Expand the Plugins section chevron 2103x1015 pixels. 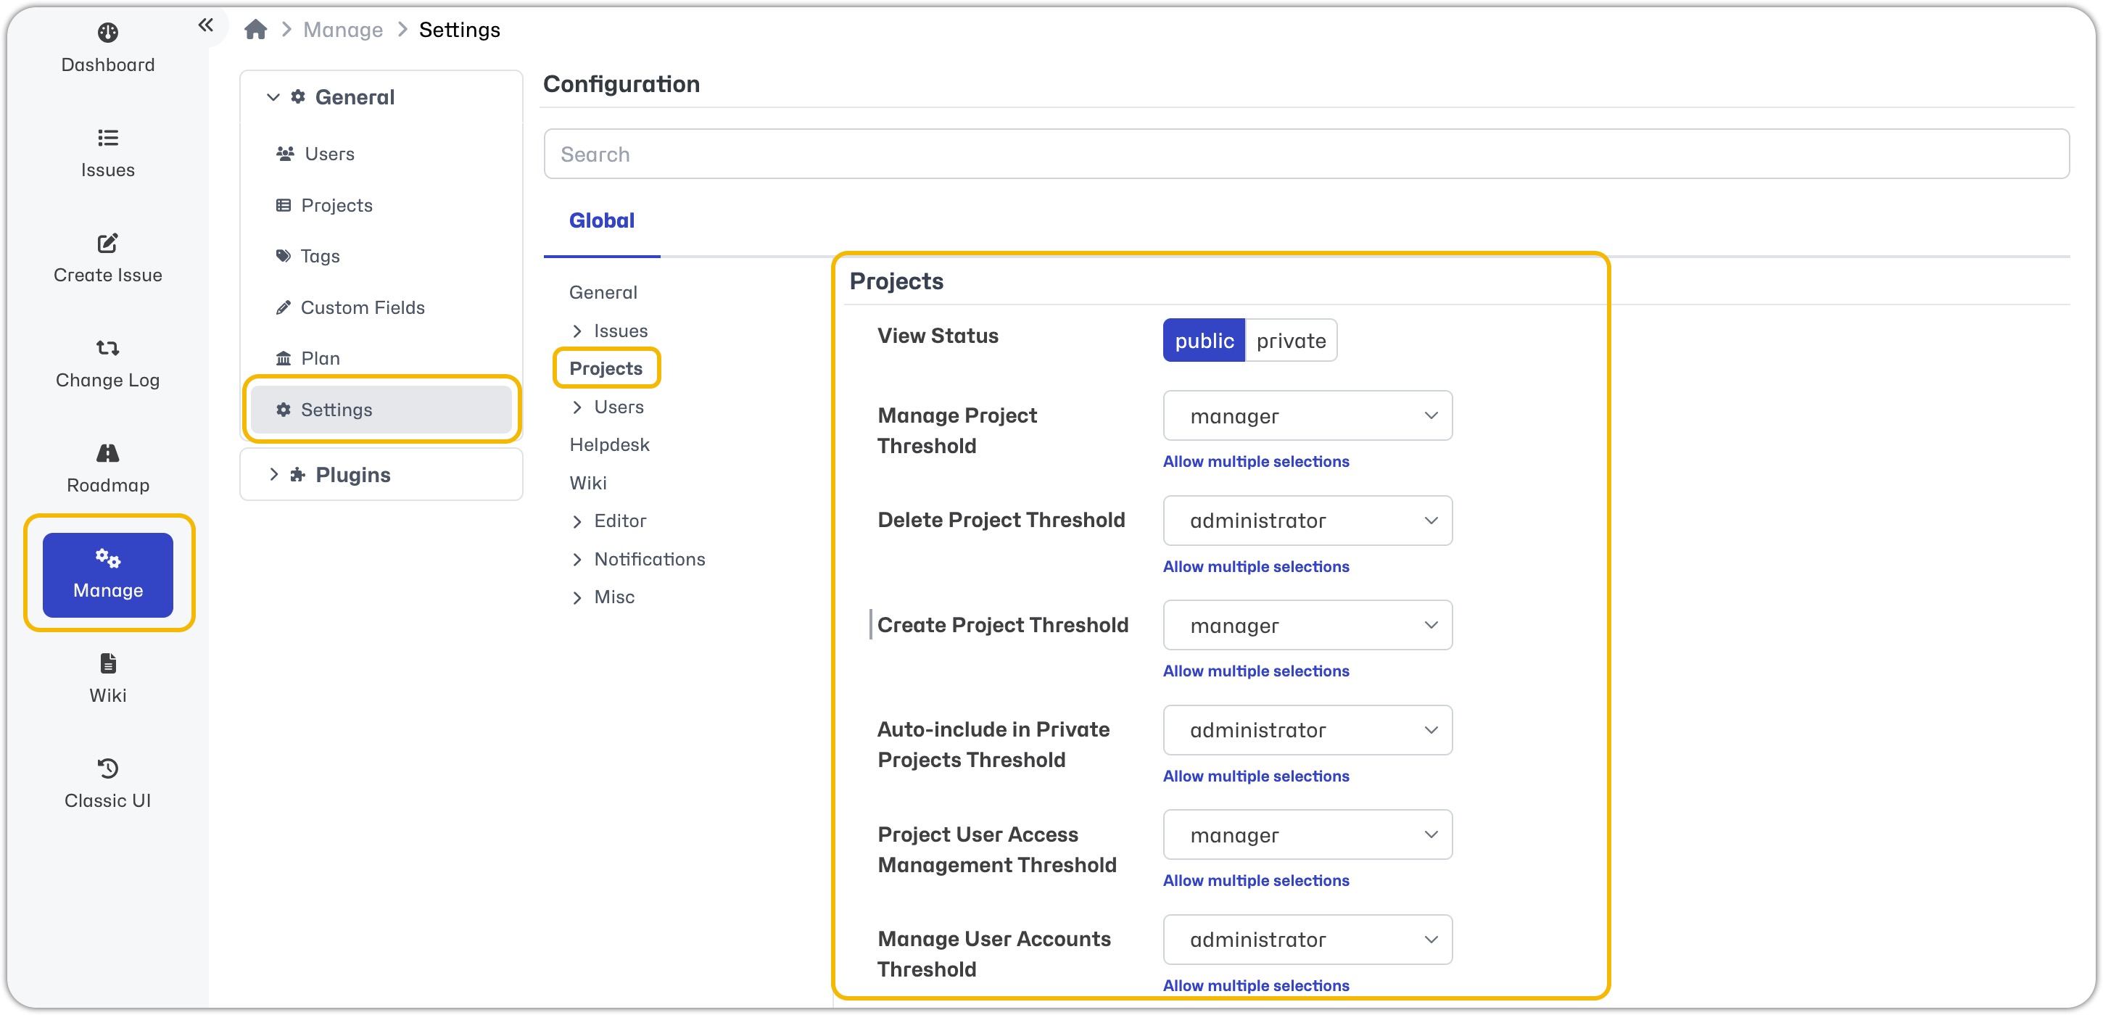point(273,475)
